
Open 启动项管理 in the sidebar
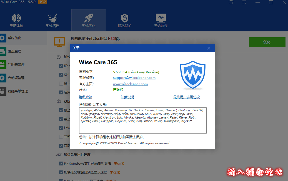click(16, 78)
